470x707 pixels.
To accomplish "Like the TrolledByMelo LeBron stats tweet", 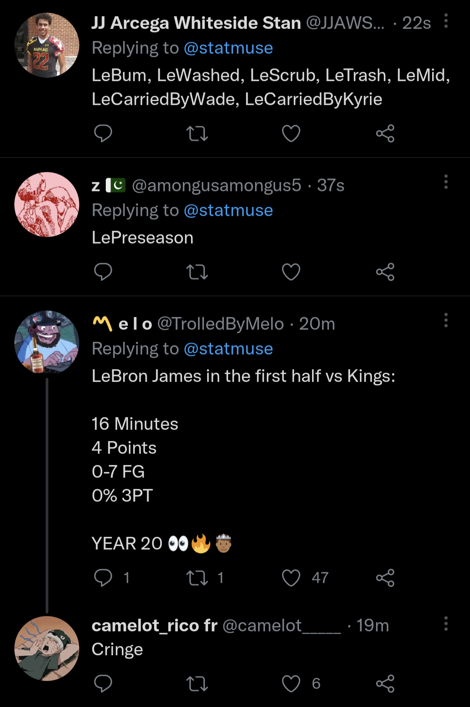I will click(x=291, y=578).
